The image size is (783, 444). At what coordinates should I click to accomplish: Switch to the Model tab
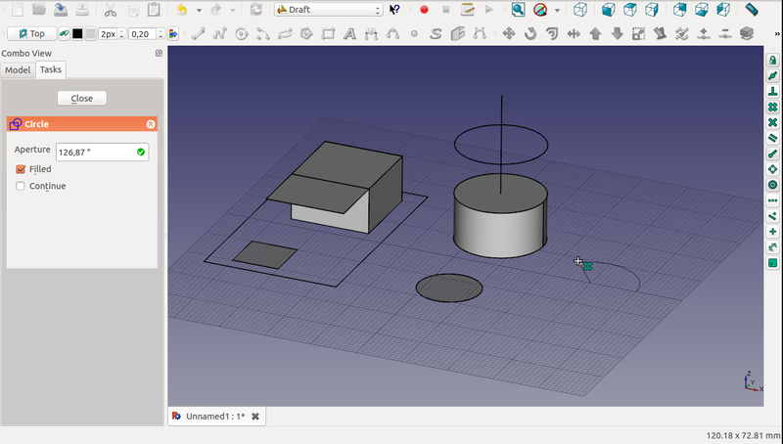click(x=18, y=69)
